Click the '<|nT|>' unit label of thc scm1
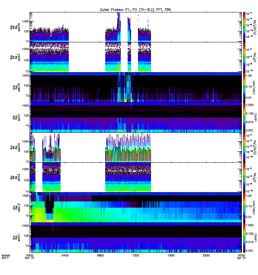Screen dimensions: 258x275 coord(255,238)
